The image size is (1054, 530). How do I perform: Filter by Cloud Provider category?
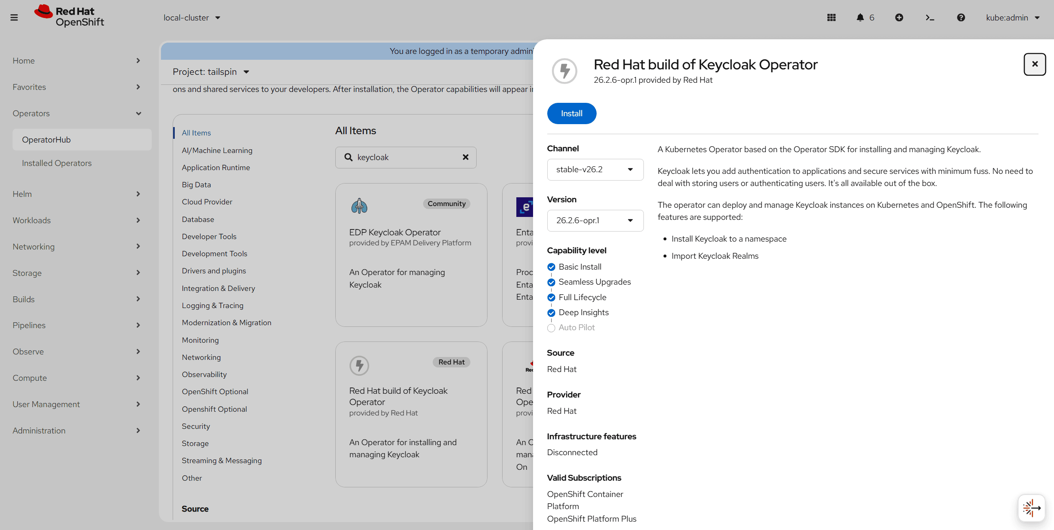coord(207,202)
